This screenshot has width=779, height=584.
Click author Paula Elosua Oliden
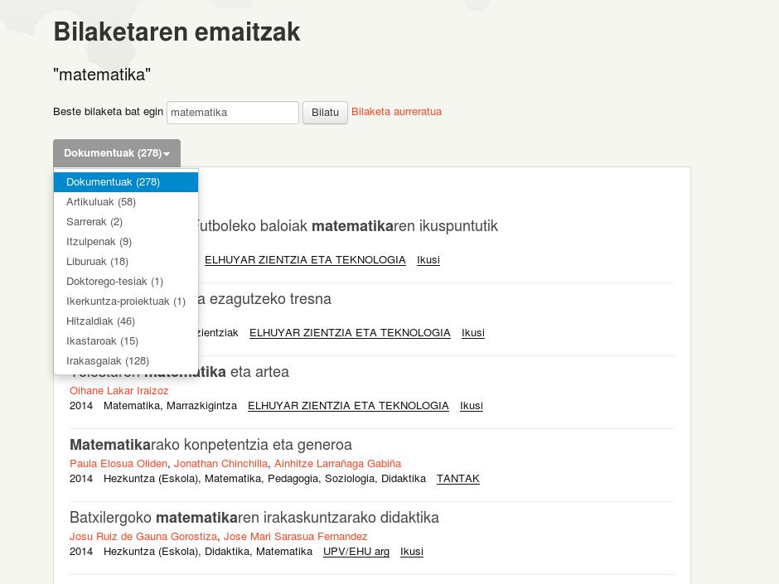(119, 464)
